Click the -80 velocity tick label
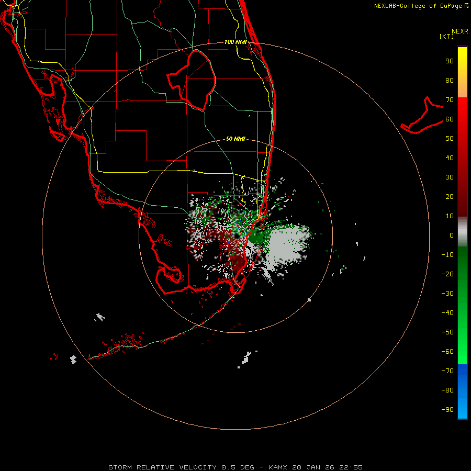The width and height of the screenshot is (471, 471). tap(447, 390)
